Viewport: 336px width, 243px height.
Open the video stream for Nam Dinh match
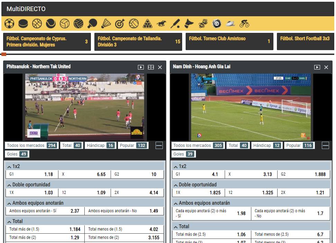point(317,67)
